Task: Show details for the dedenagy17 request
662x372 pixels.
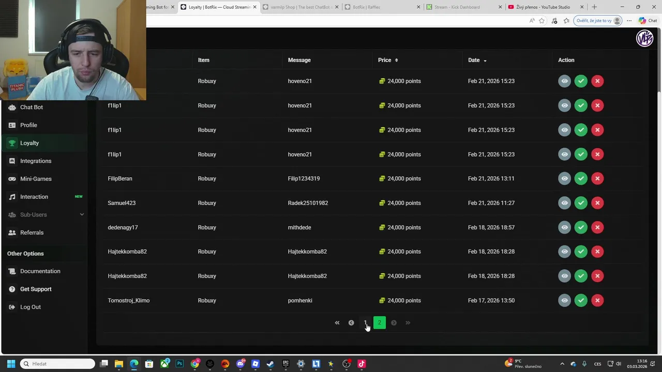Action: 564,227
